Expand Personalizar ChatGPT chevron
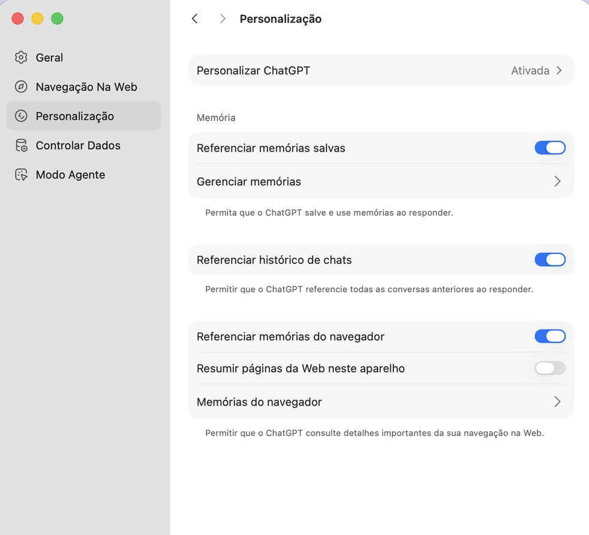Viewport: 589px width, 535px height. pyautogui.click(x=559, y=71)
